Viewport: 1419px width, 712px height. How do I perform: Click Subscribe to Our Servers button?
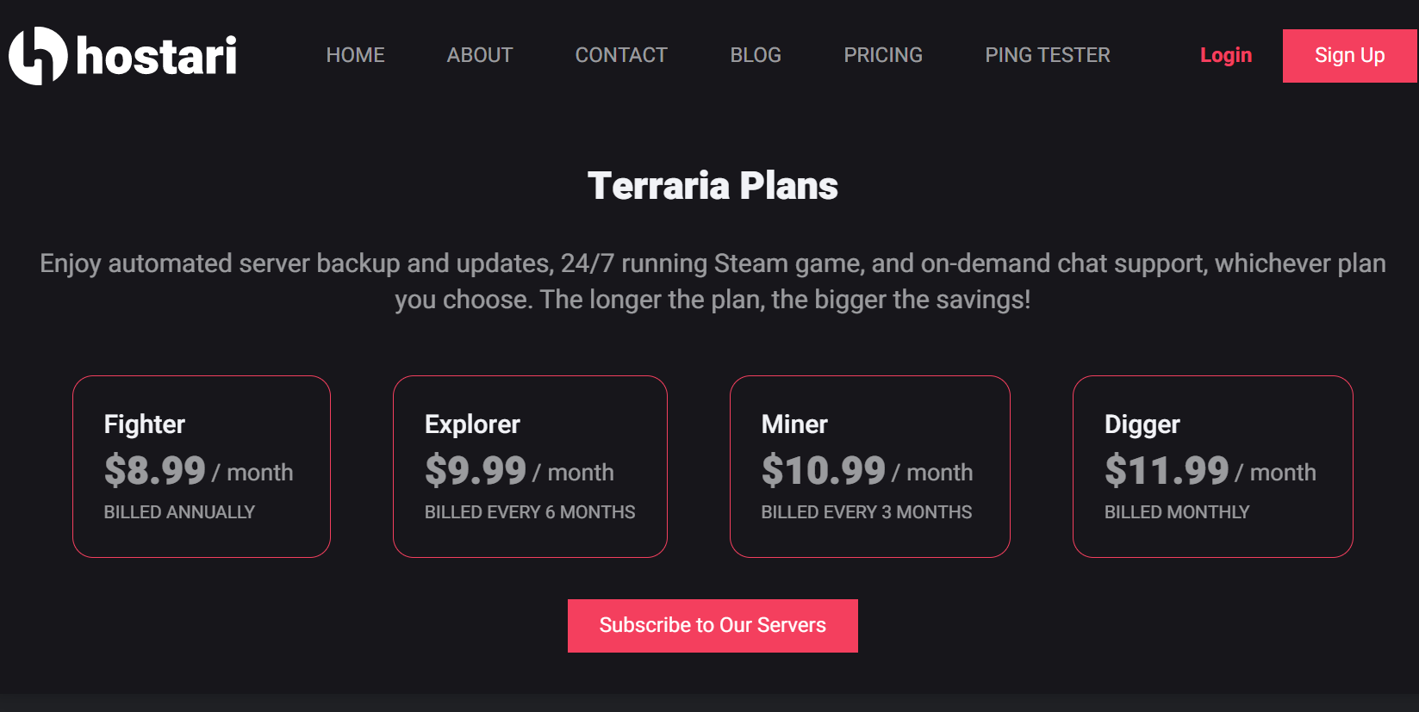[713, 625]
